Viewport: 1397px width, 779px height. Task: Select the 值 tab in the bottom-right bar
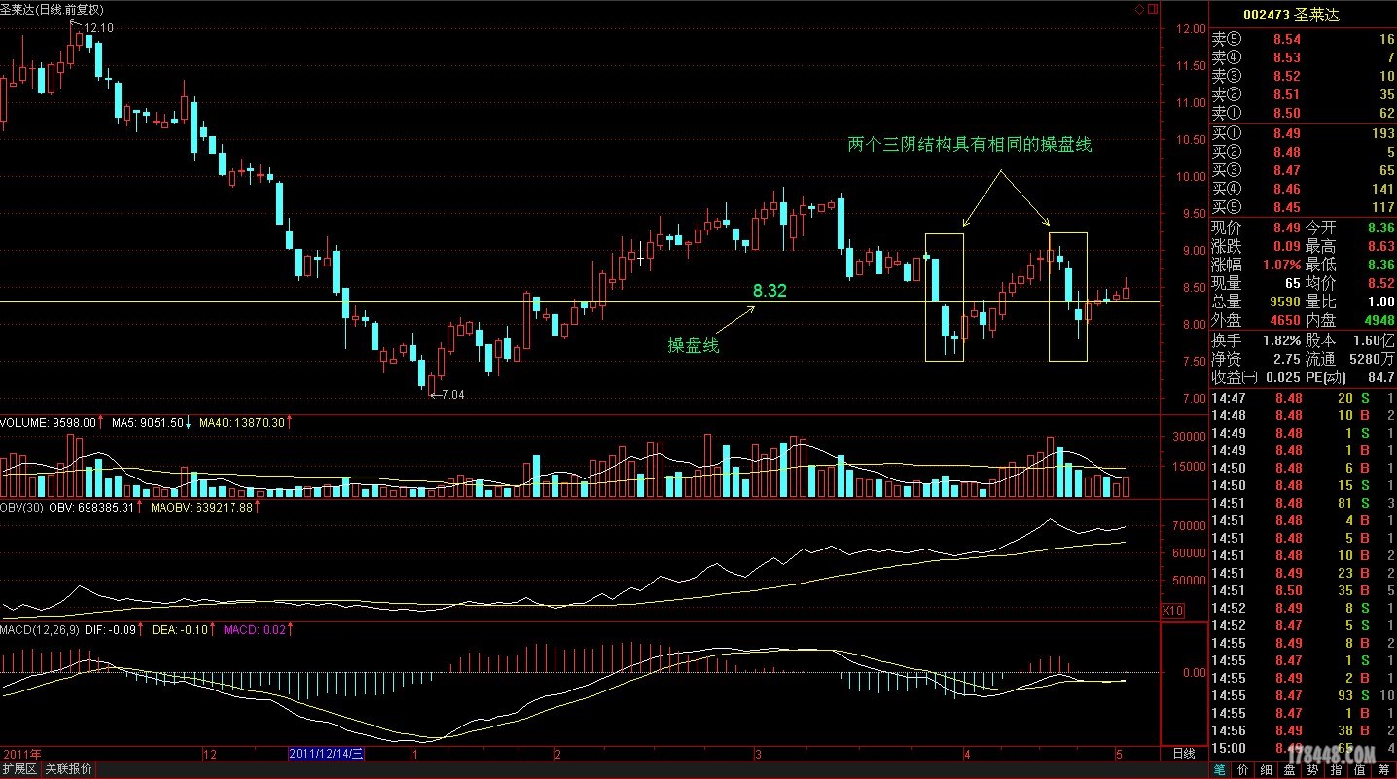pyautogui.click(x=1360, y=770)
